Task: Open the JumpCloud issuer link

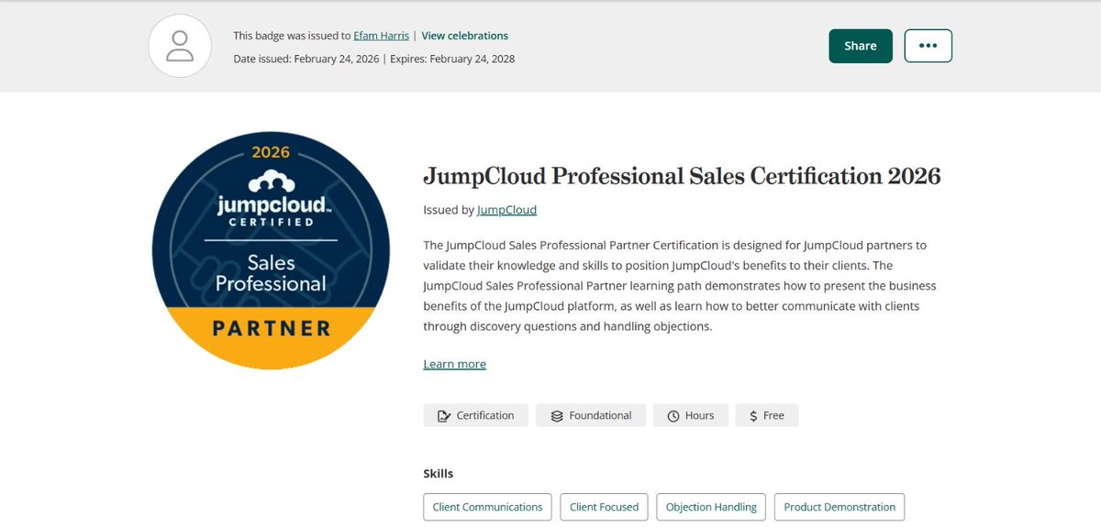Action: coord(506,210)
